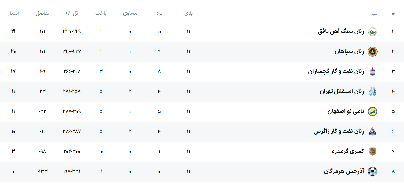404x184 pixels.
Task: Click the آذرخش هرمزگان soccer ball logo
Action: tap(372, 172)
